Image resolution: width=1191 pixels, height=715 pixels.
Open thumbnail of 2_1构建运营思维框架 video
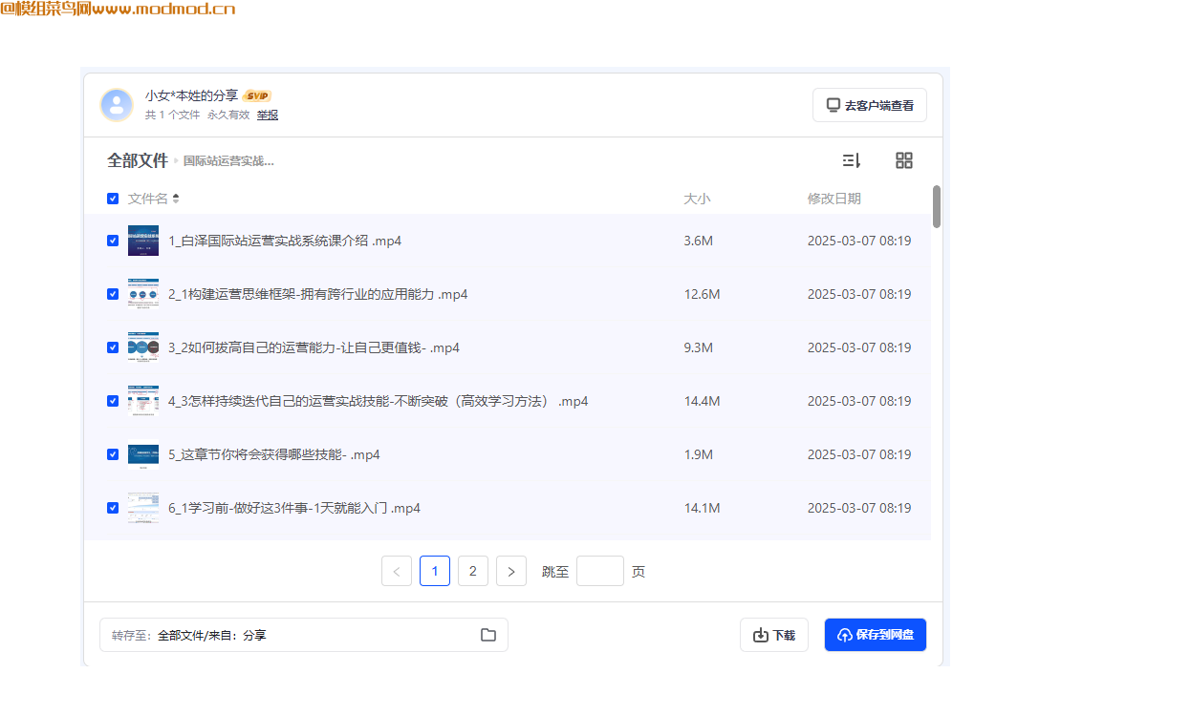coord(143,294)
